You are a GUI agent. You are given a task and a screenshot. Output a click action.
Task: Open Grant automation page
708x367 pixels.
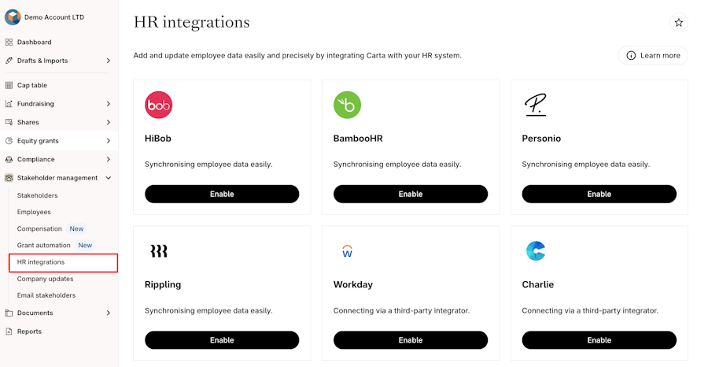(x=43, y=245)
